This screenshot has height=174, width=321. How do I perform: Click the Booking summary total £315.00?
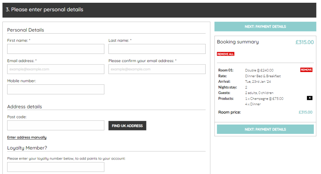click(x=304, y=42)
